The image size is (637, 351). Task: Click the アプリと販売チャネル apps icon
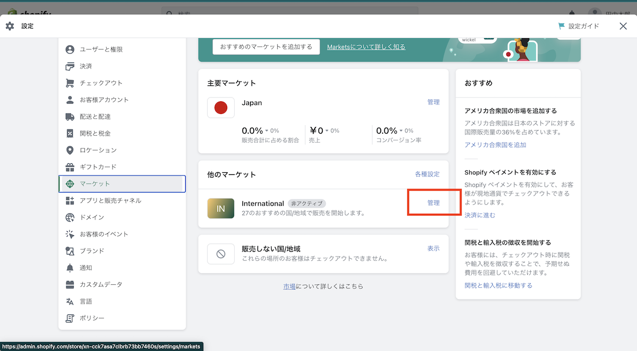tap(70, 200)
